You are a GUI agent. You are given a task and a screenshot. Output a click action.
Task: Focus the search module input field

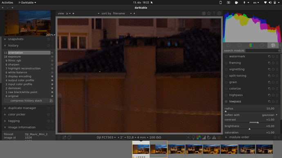[262, 50]
